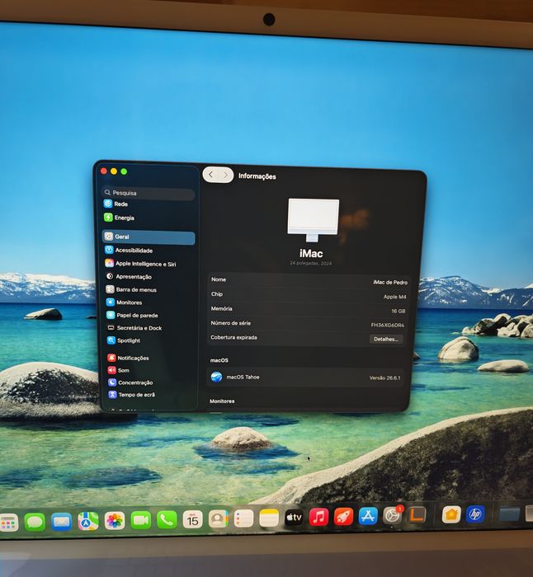Open Maps from the Dock
The width and height of the screenshot is (533, 577).
click(88, 521)
